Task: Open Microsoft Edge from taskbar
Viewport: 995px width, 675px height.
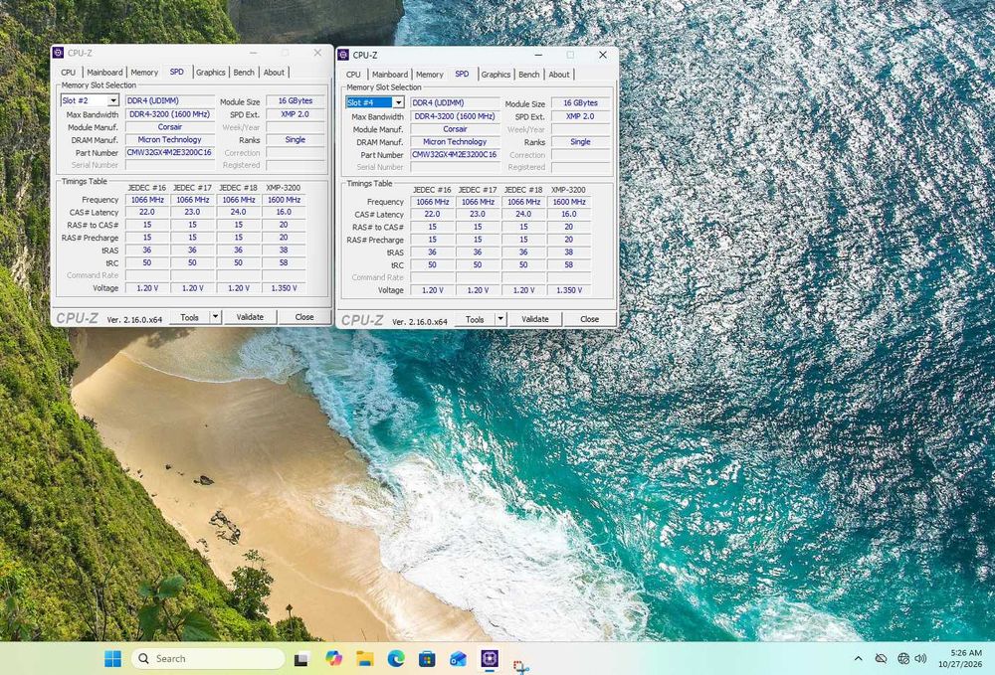Action: coord(396,658)
